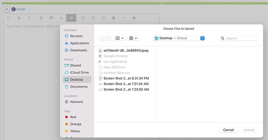Open Documents in the sidebar
Viewport: 268px width, 140px height.
[x=77, y=87]
